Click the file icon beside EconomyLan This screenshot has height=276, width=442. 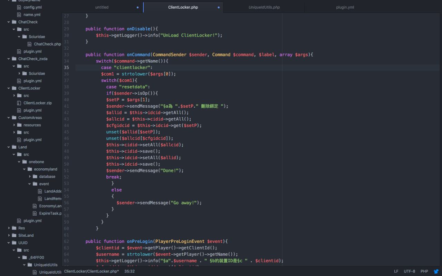point(35,206)
